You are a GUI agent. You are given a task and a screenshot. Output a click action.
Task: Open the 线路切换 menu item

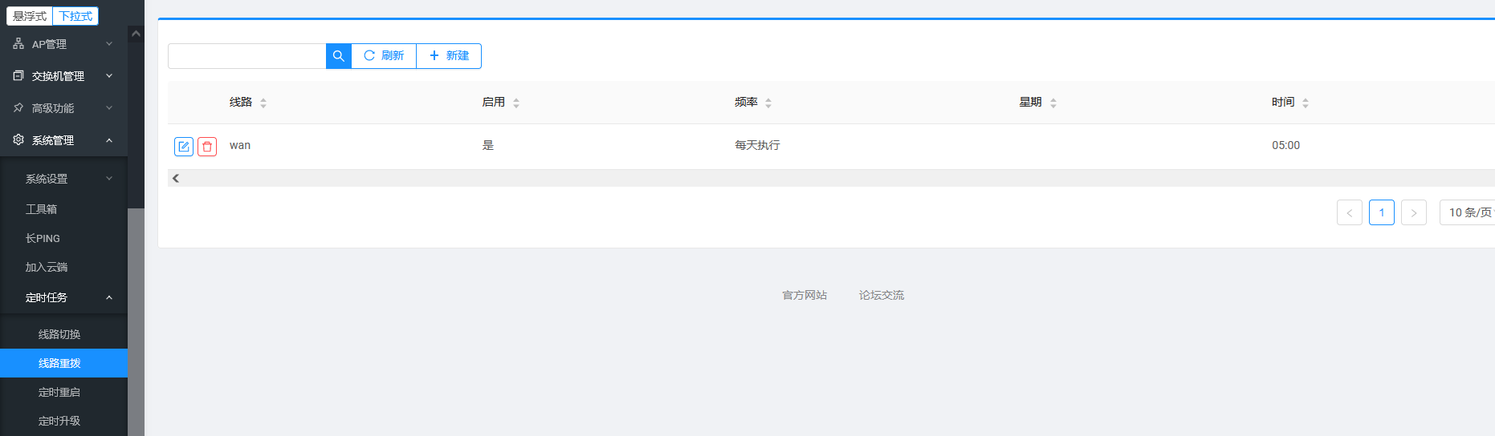(59, 334)
